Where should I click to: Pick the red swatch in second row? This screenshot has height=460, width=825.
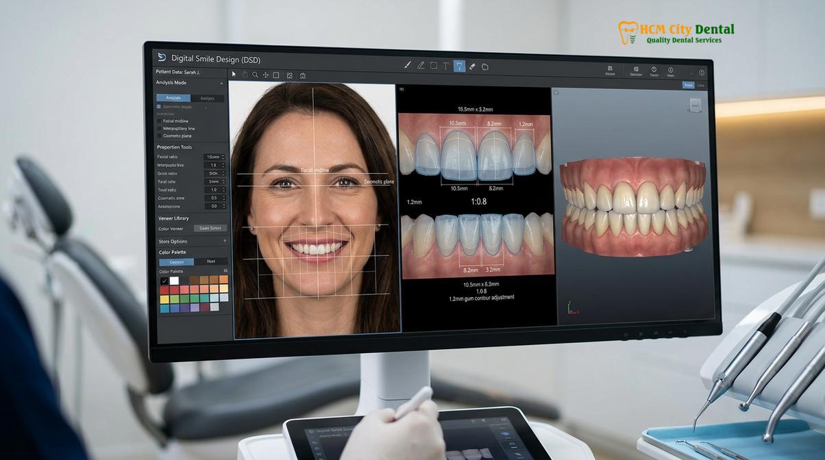164,290
